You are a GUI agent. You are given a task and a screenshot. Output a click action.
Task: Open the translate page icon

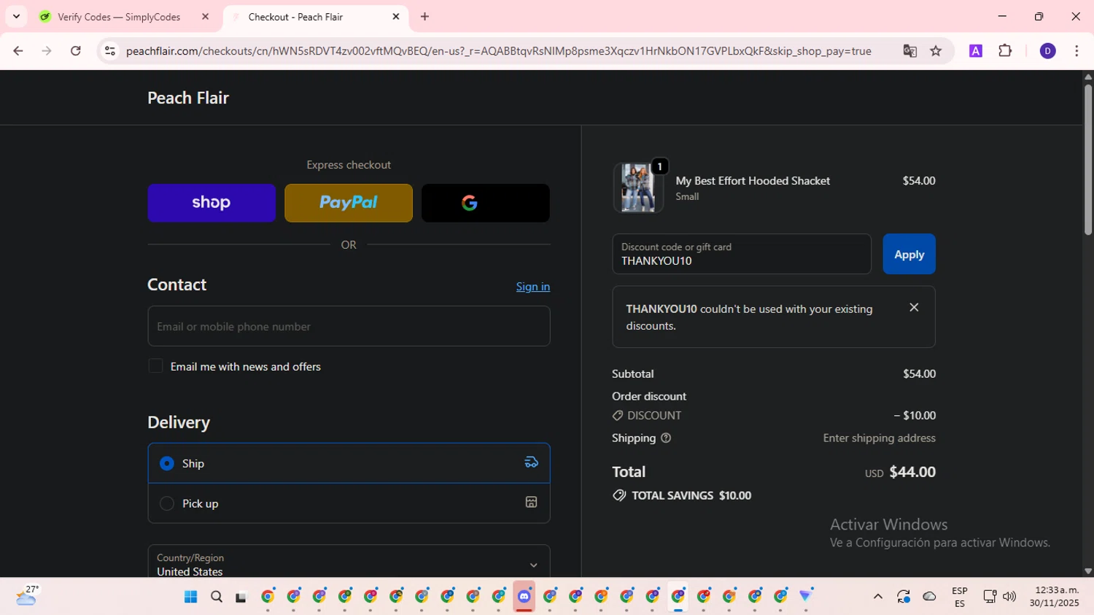point(909,51)
